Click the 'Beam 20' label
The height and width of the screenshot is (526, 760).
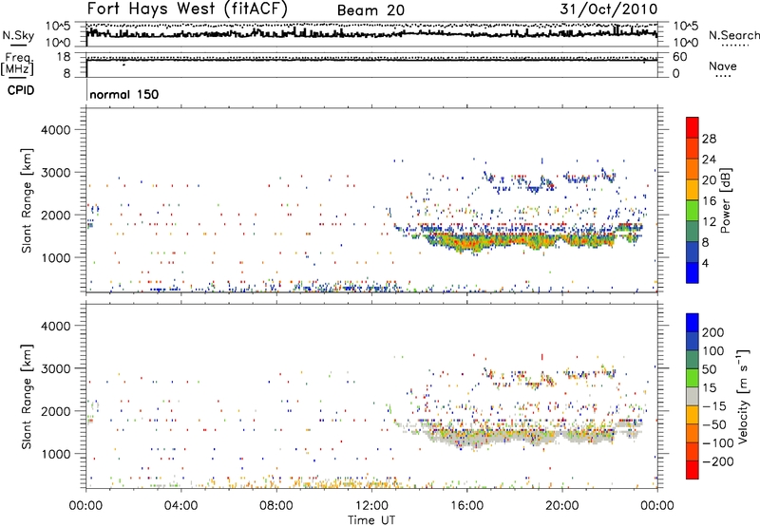[370, 10]
